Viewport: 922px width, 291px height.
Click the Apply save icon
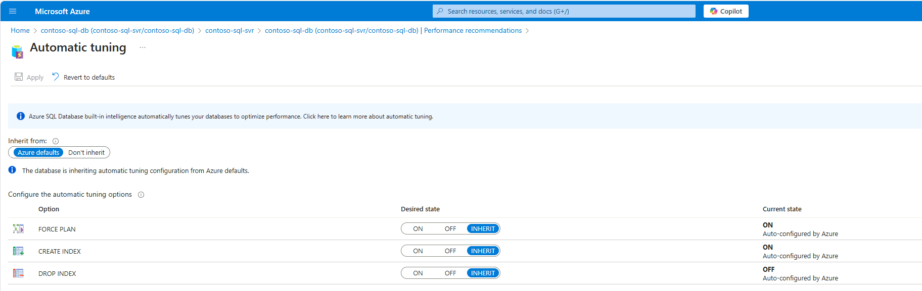coord(19,77)
